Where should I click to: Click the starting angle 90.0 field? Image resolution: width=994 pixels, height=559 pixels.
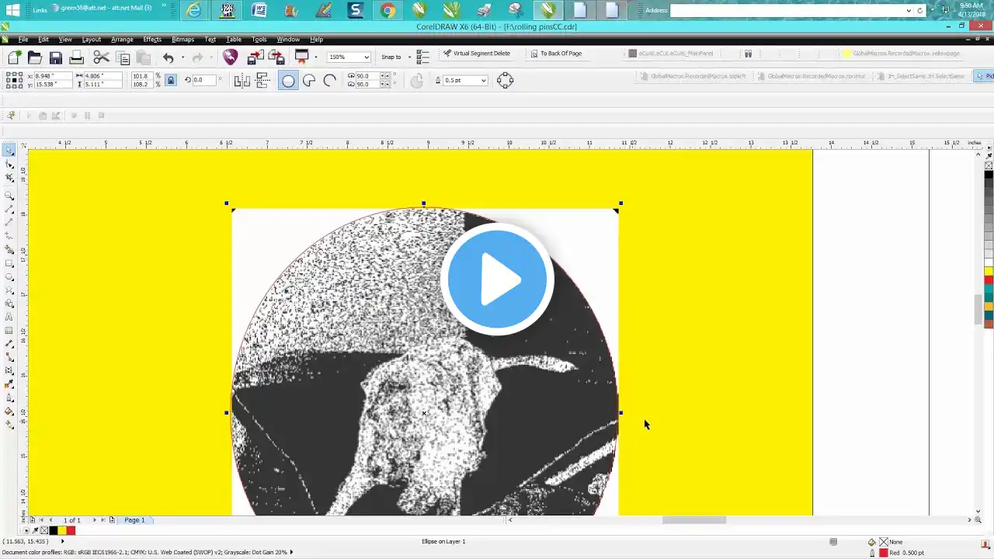pyautogui.click(x=367, y=76)
